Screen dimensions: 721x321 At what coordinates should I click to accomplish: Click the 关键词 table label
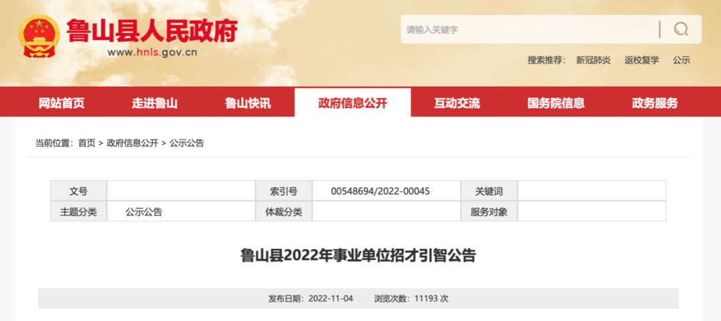489,192
